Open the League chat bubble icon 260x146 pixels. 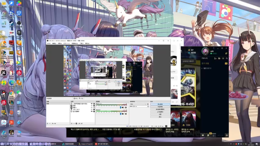point(203,135)
